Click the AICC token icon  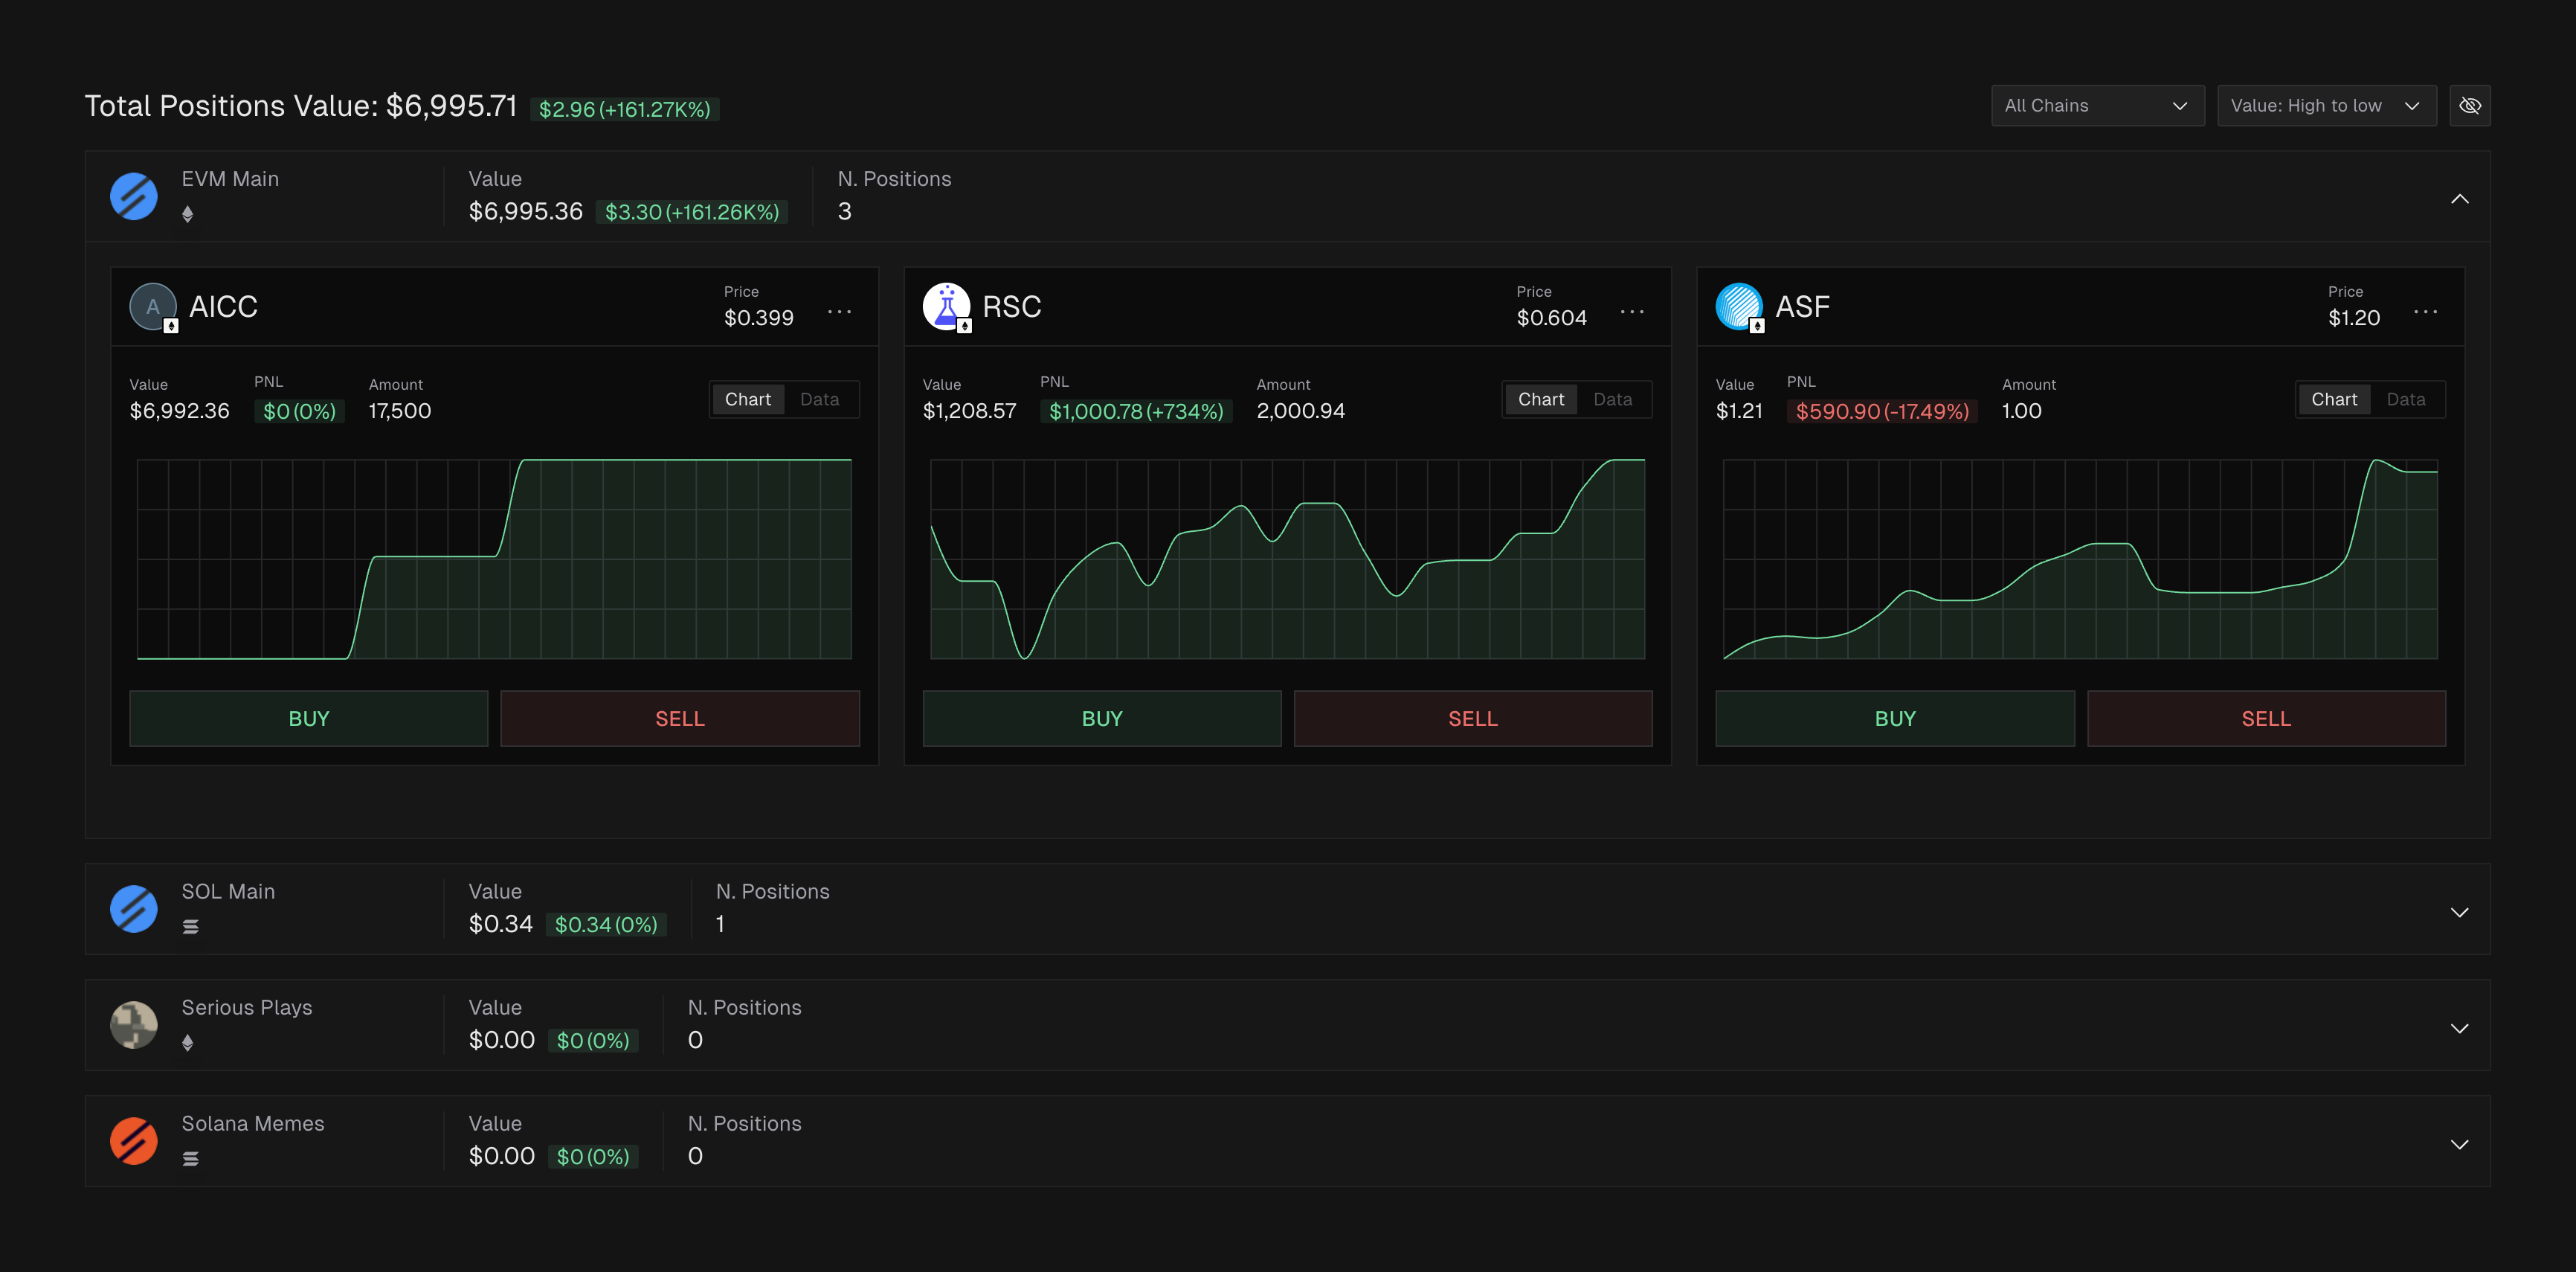[x=153, y=306]
